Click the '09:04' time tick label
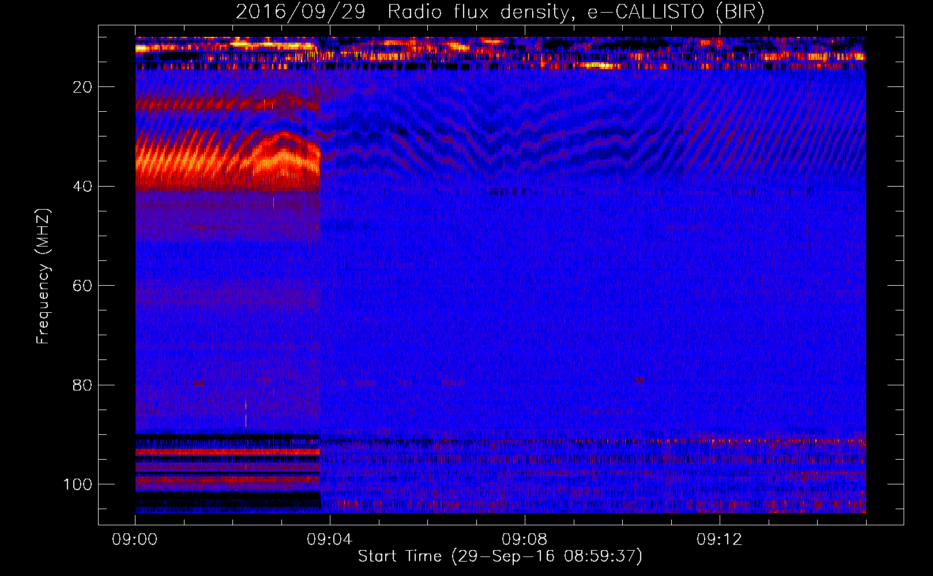Image resolution: width=933 pixels, height=576 pixels. point(330,540)
